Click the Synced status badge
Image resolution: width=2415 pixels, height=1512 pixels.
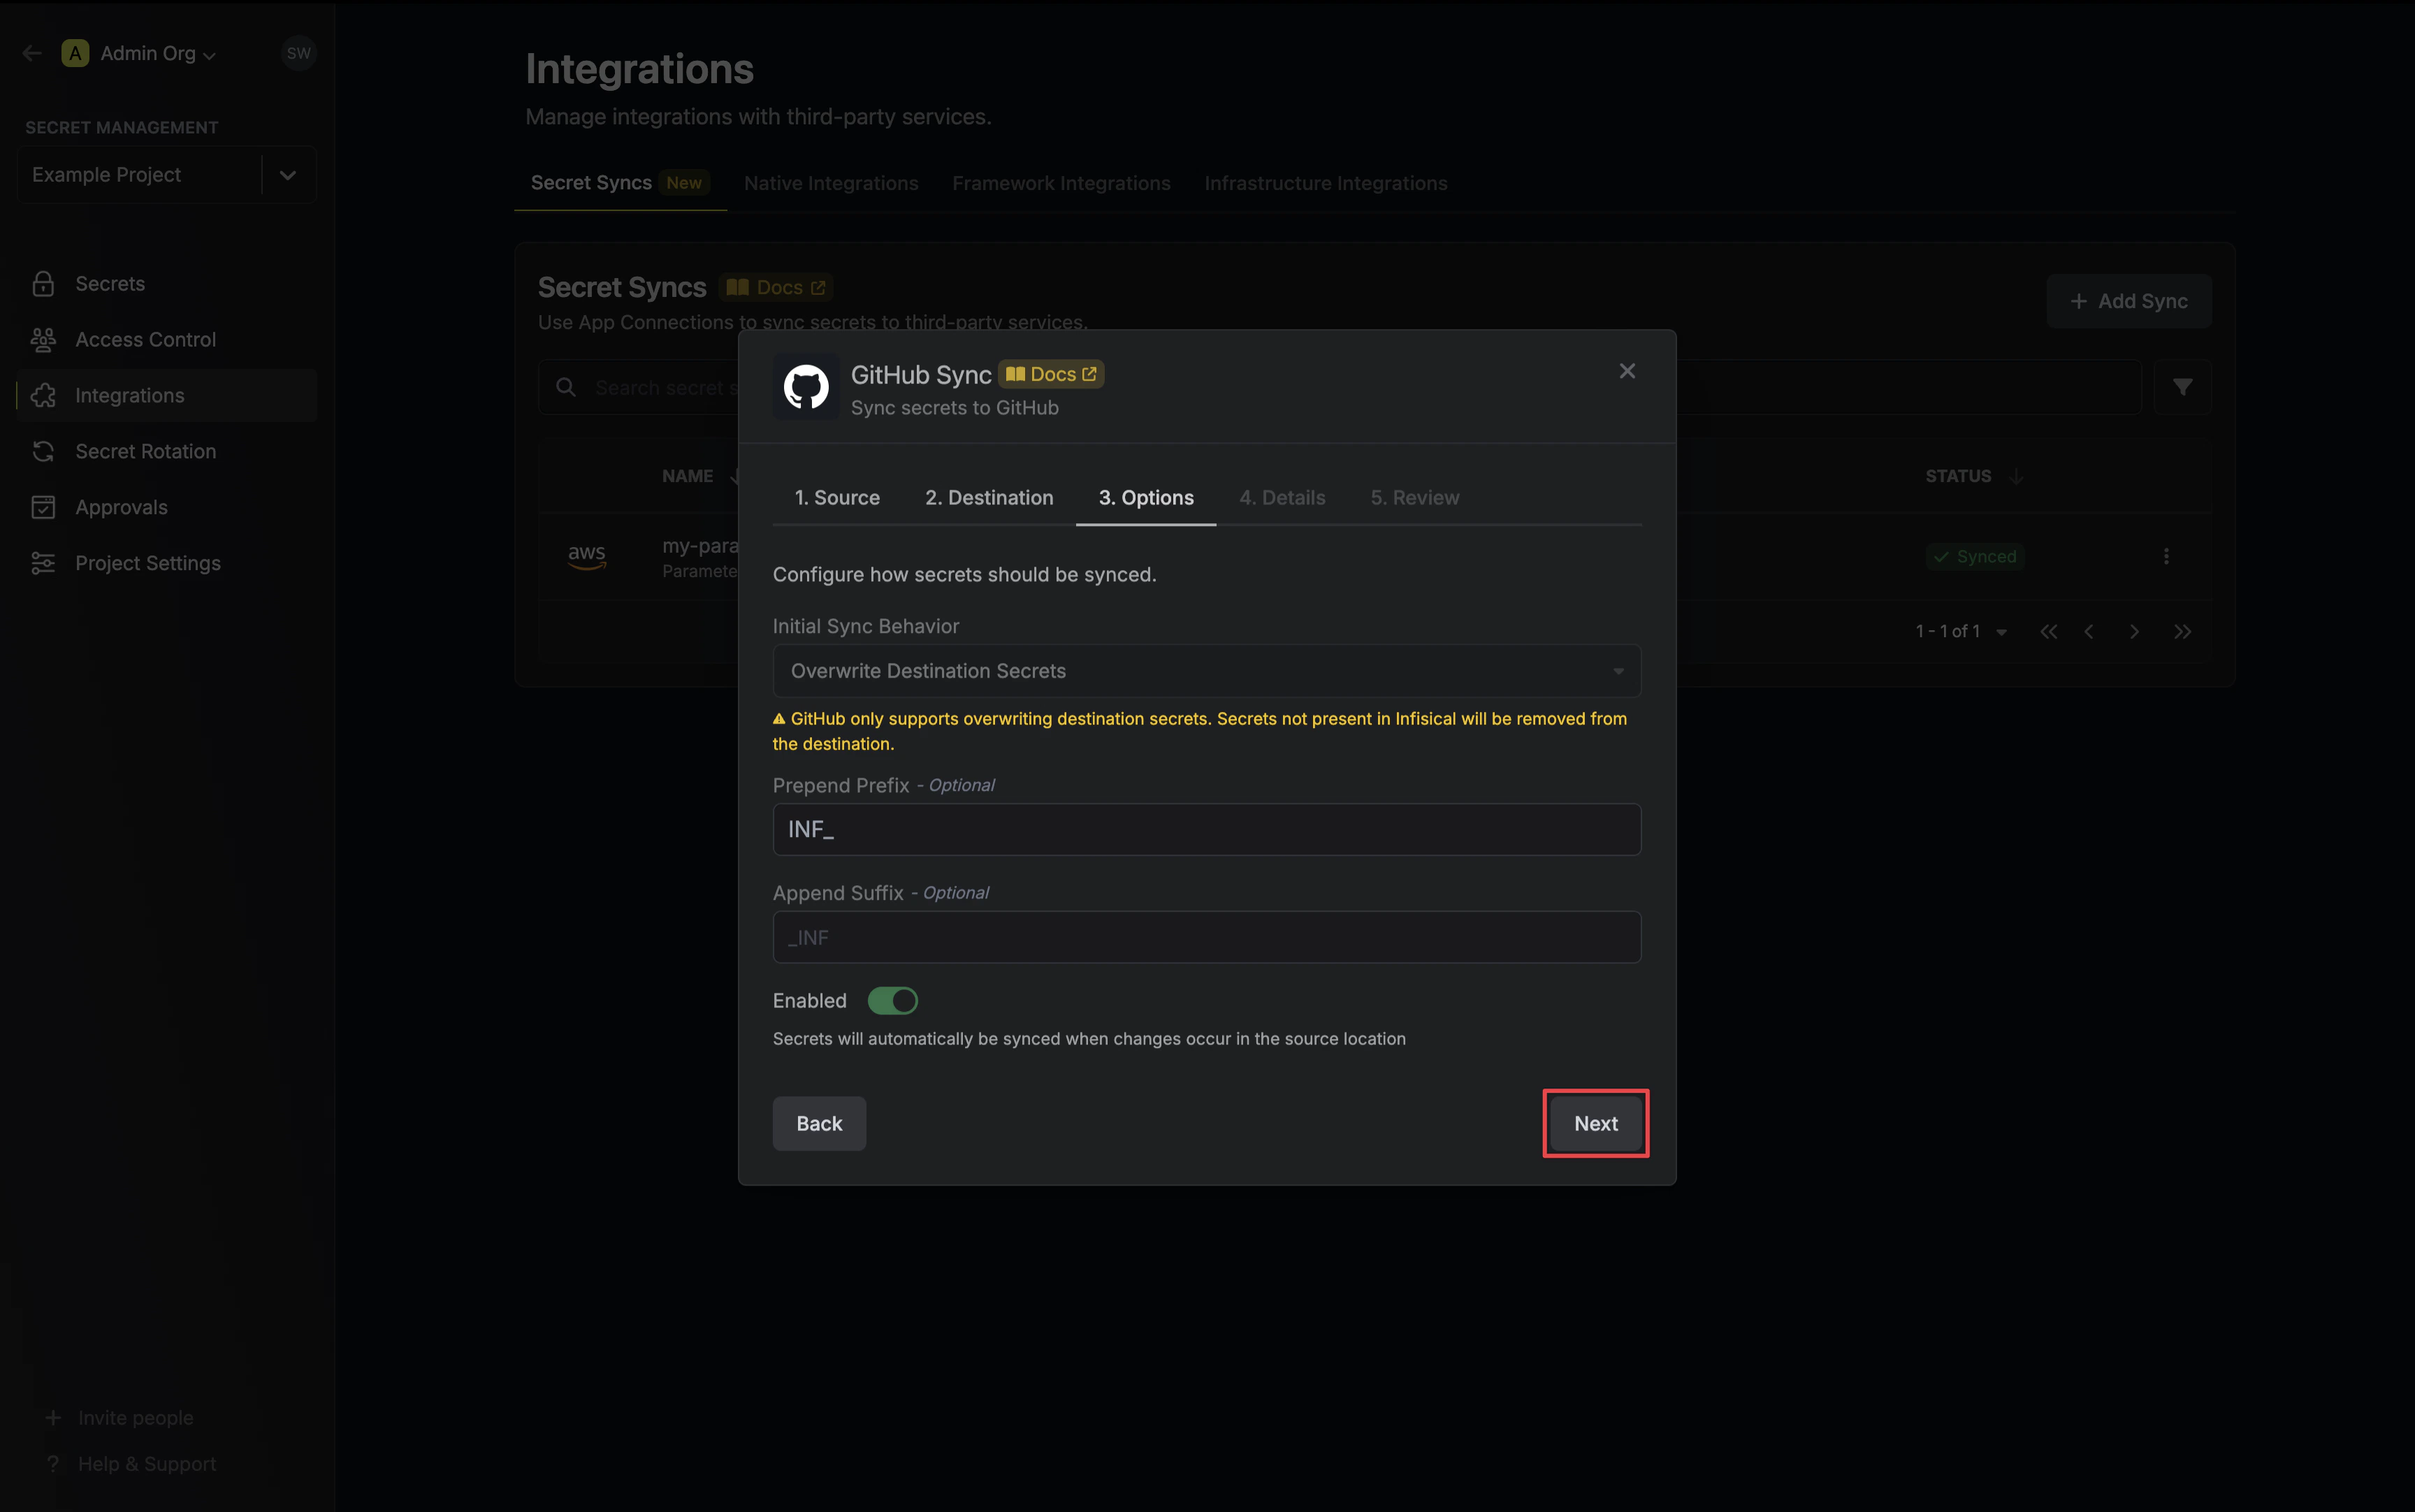1975,557
